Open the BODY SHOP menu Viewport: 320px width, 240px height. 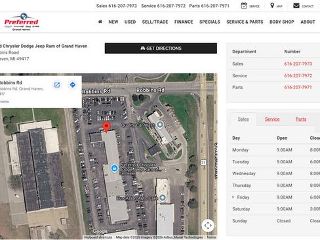click(282, 22)
